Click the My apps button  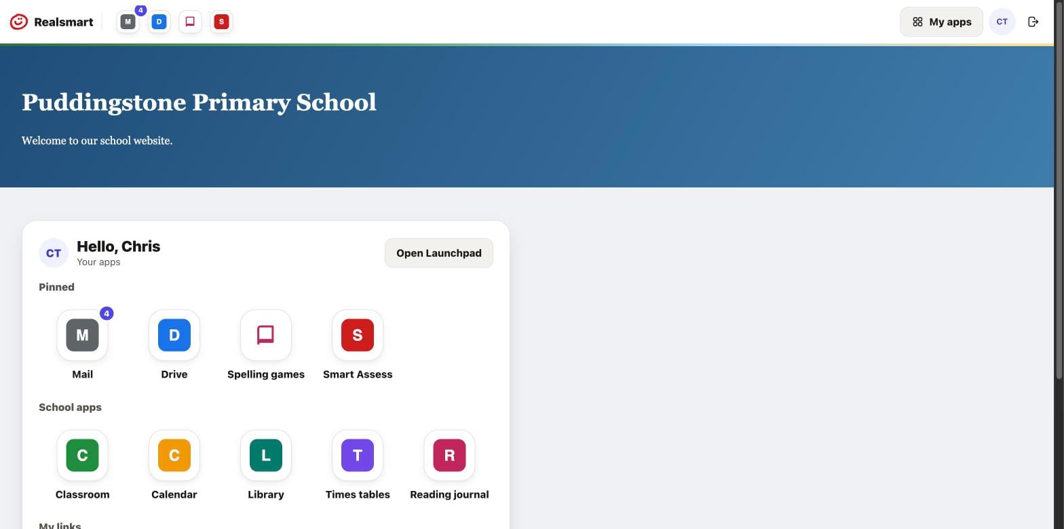(x=941, y=22)
